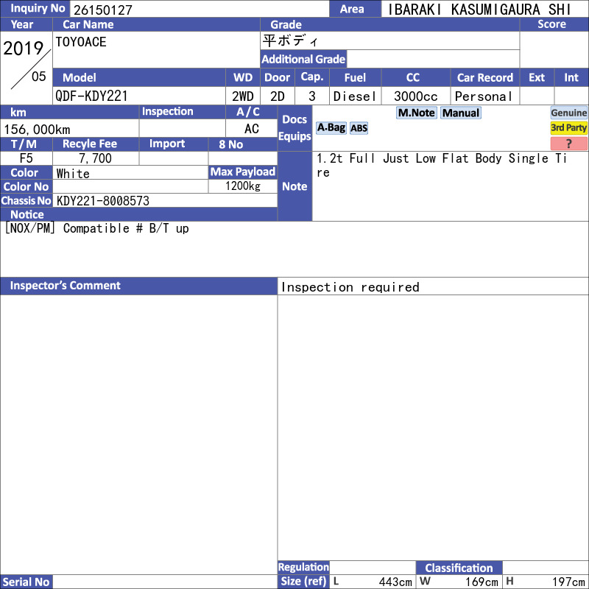Screen dimensions: 589x589
Task: Select the 2D door value
Action: pos(278,96)
